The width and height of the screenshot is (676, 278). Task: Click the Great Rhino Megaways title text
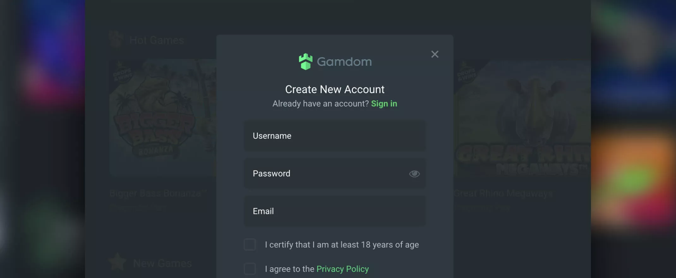pyautogui.click(x=503, y=193)
